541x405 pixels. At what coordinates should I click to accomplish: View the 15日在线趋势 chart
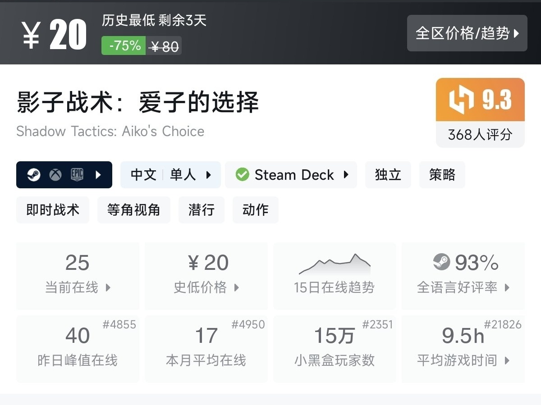(x=335, y=276)
